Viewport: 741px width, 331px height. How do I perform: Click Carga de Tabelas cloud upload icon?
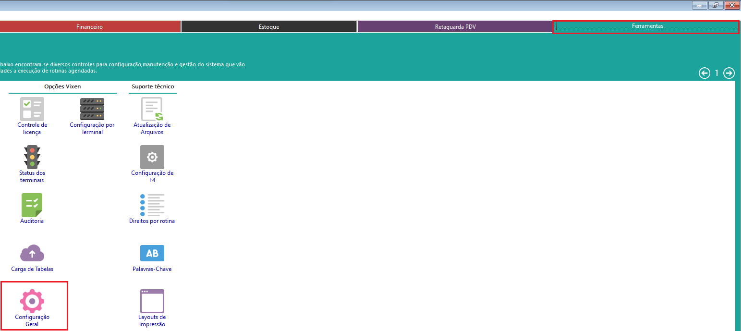point(32,253)
